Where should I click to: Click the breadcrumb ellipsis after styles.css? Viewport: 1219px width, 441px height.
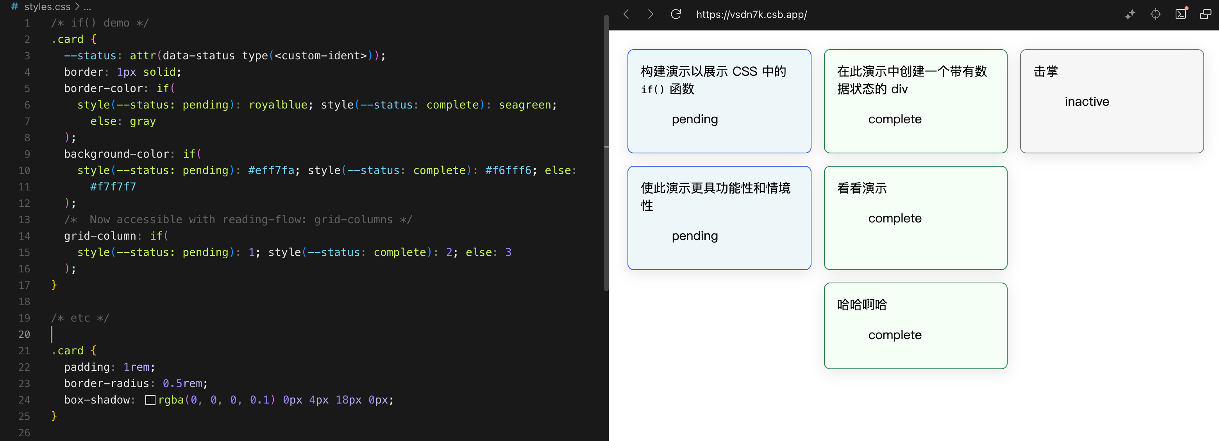87,7
